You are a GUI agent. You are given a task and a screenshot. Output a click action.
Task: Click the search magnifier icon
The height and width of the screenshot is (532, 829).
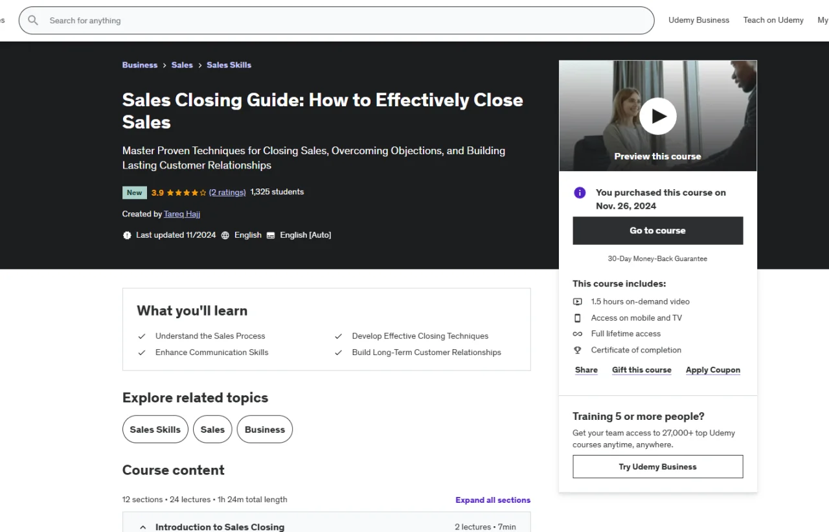(x=33, y=21)
